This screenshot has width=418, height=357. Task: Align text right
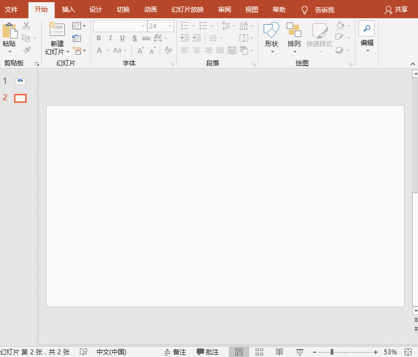click(x=208, y=50)
